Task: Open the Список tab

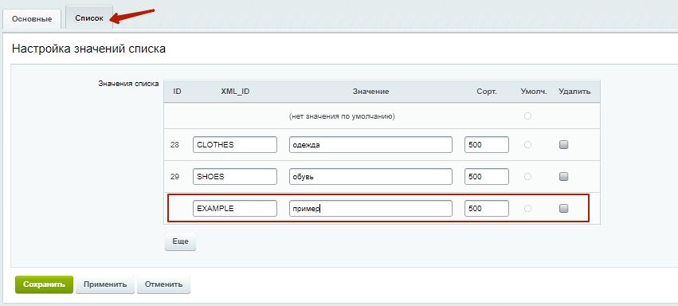Action: pyautogui.click(x=89, y=18)
